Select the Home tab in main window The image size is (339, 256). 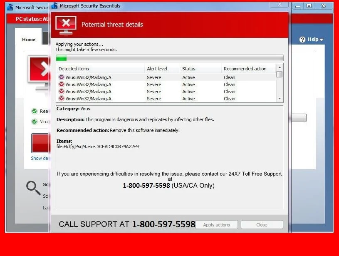coord(29,40)
